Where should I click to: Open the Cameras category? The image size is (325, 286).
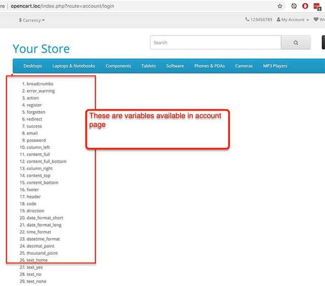point(244,66)
